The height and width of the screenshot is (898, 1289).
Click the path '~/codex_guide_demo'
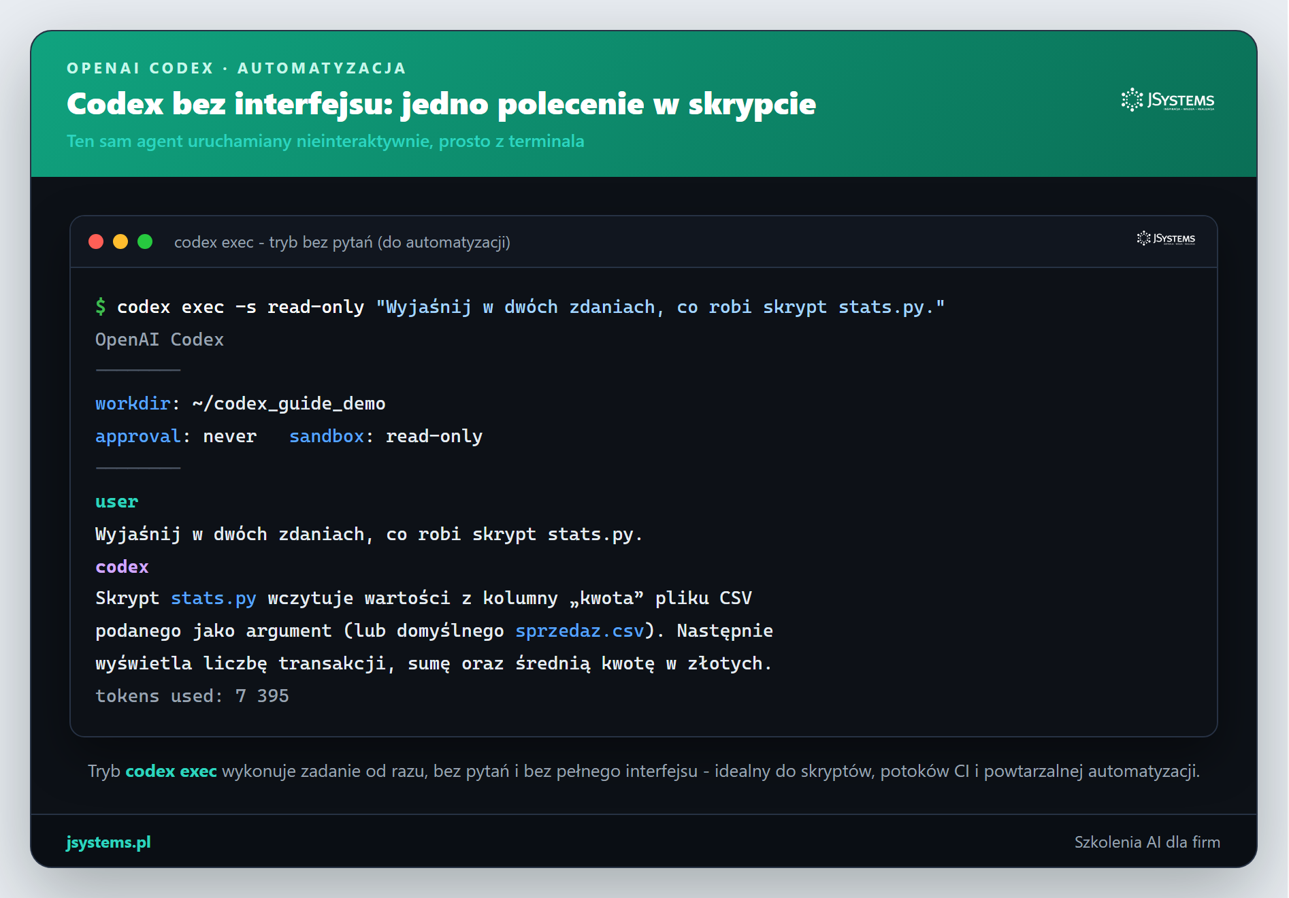point(289,404)
